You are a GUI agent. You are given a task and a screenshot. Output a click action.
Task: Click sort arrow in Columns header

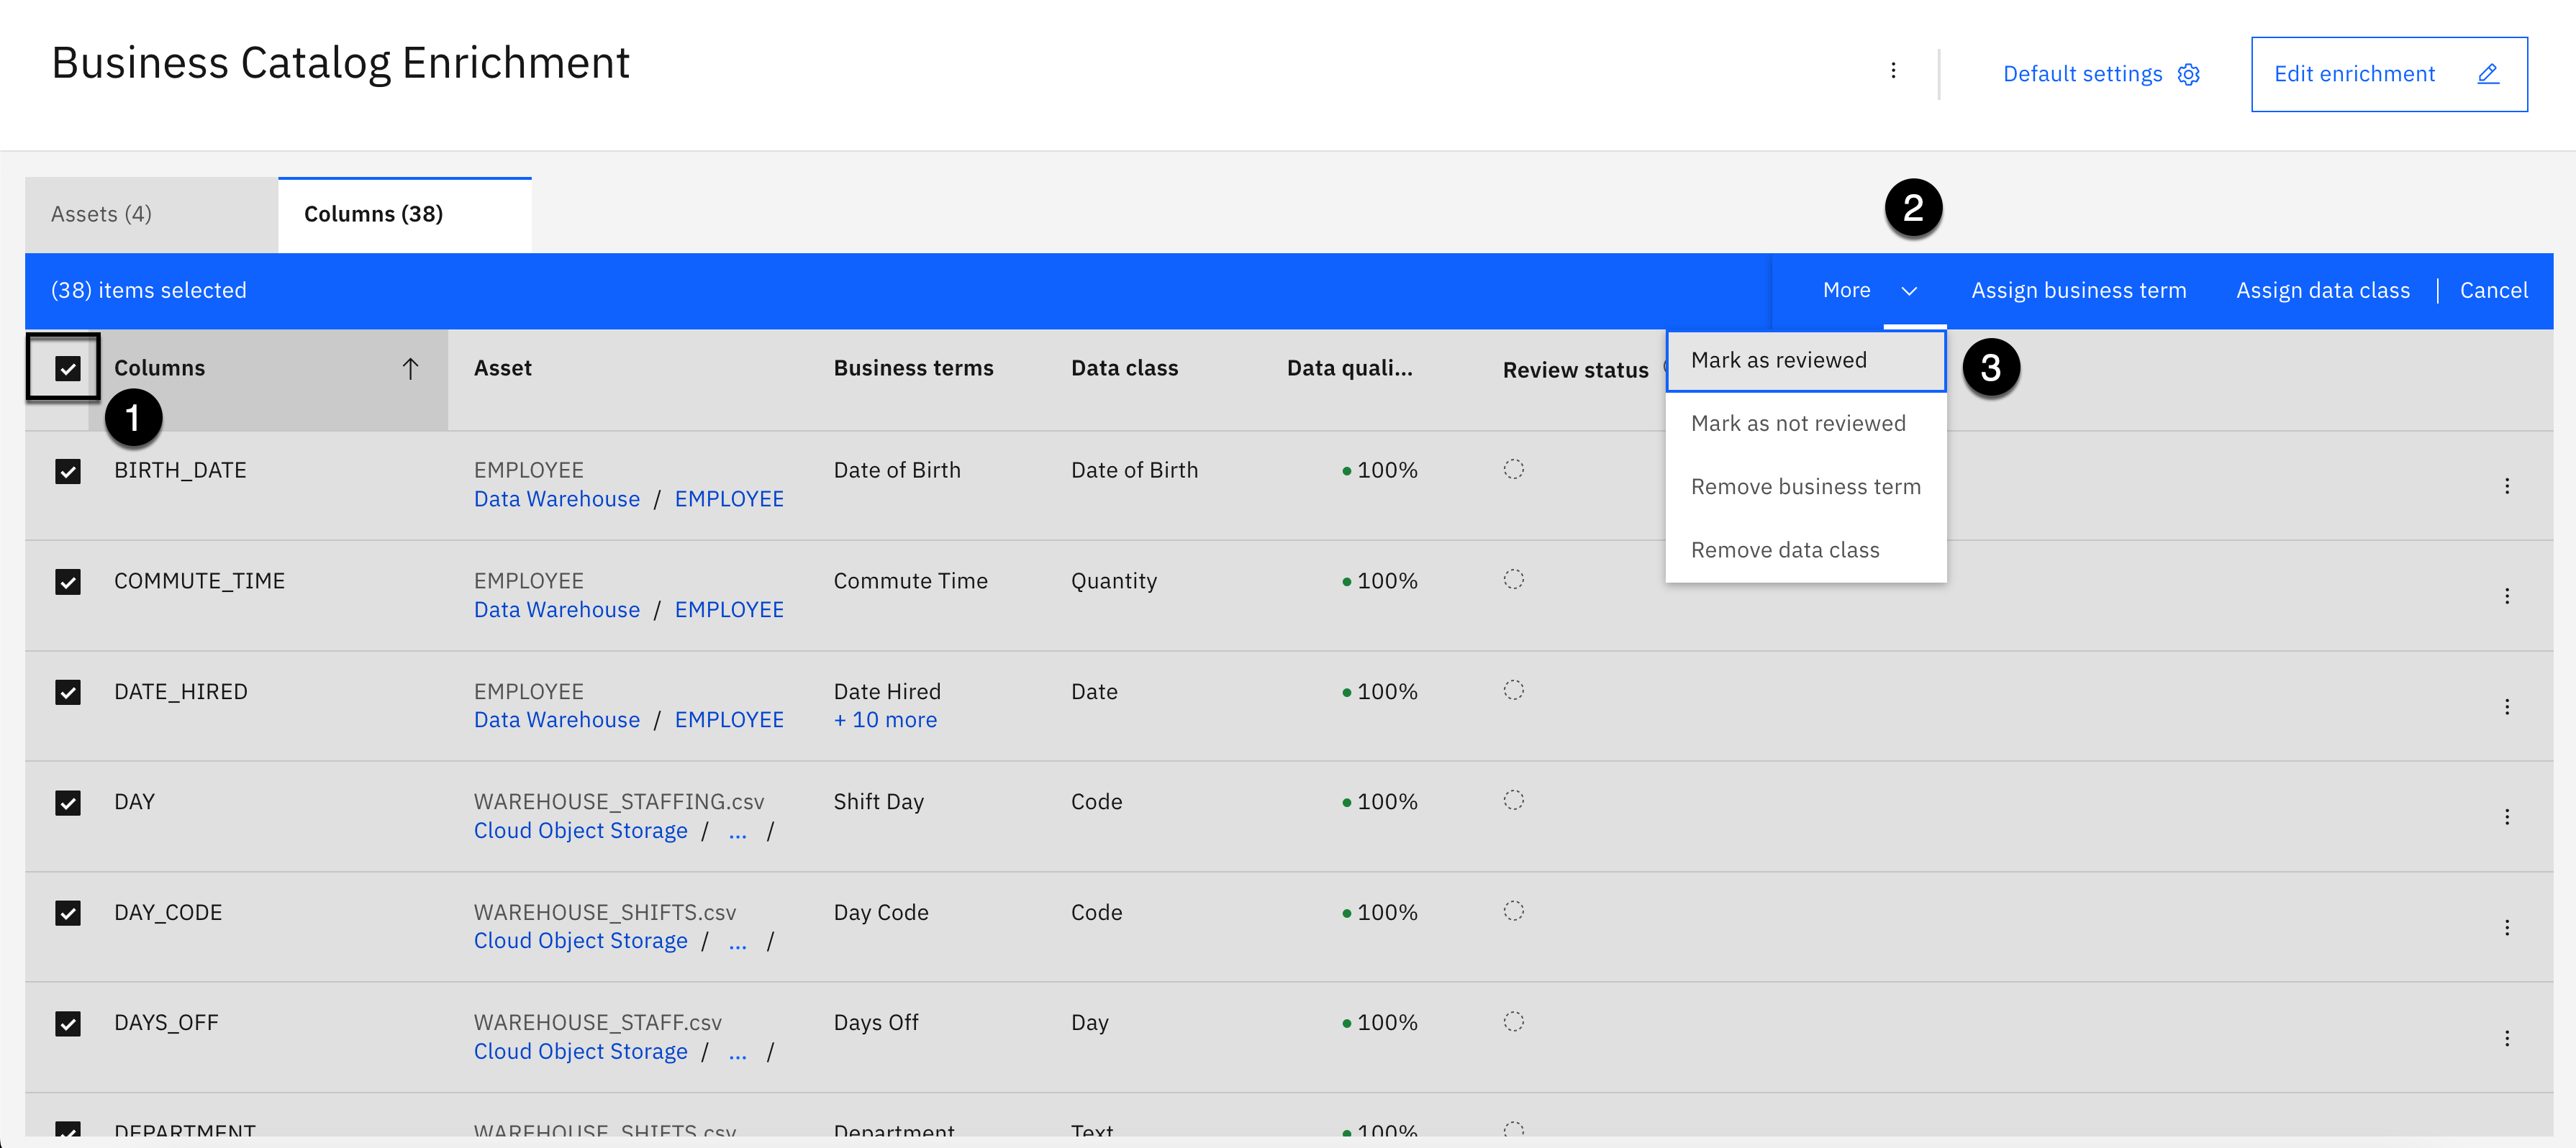pos(410,369)
